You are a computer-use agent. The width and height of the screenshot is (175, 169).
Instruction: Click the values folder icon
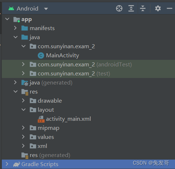coord(33,137)
